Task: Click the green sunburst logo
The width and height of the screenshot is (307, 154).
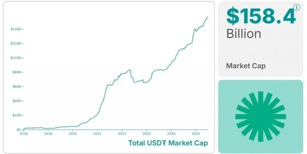Action: pyautogui.click(x=261, y=116)
